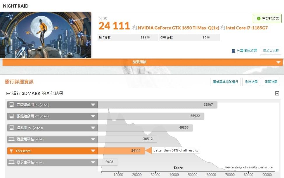The height and width of the screenshot is (178, 284).
Task: Click the 隱藏結果 hide result button
Action: point(271,82)
